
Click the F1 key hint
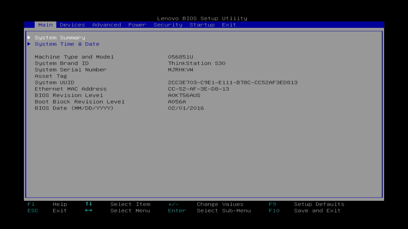[31, 204]
